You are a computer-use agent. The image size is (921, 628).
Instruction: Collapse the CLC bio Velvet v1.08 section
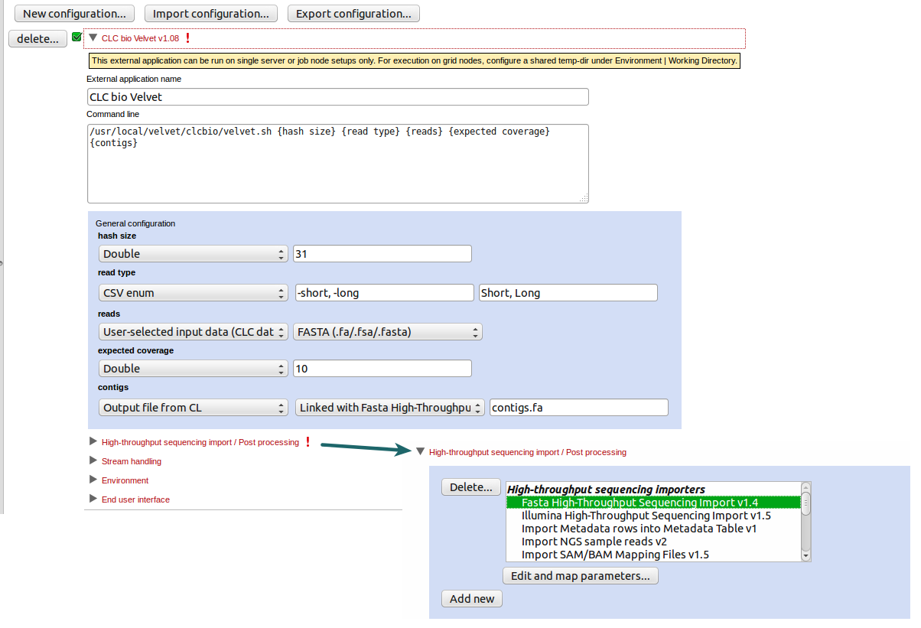click(93, 37)
